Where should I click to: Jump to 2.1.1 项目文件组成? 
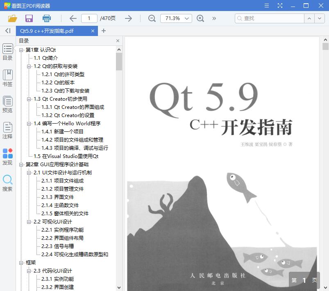(x=63, y=181)
